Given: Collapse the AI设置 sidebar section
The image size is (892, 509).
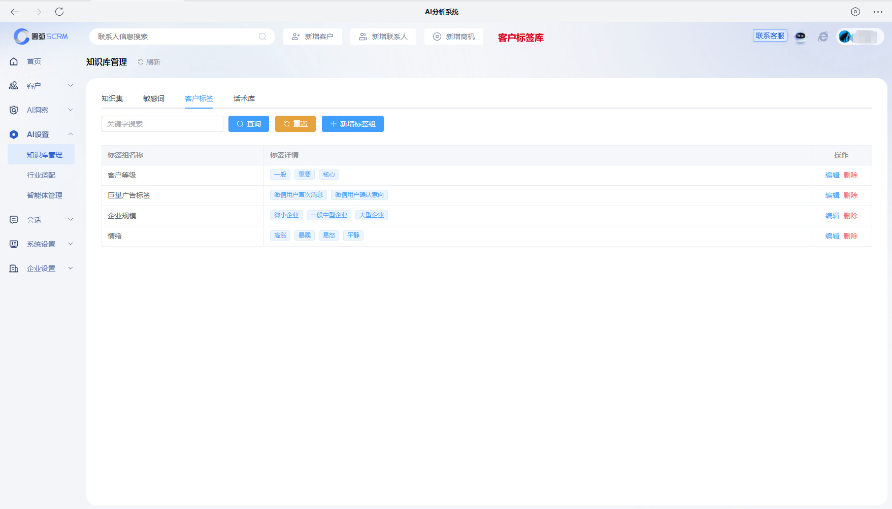Looking at the screenshot, I should click(71, 134).
